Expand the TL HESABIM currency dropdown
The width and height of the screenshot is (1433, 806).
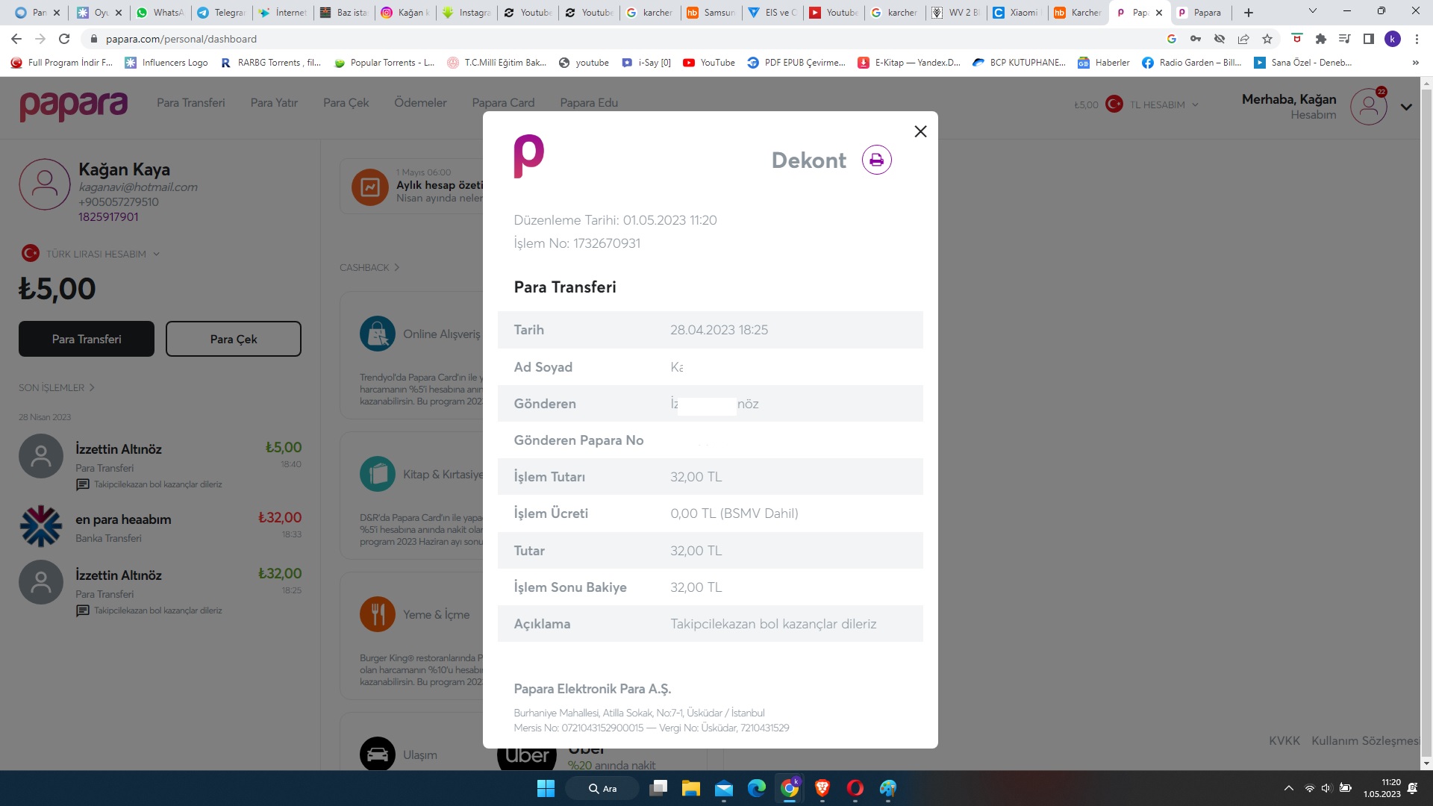click(x=1163, y=104)
